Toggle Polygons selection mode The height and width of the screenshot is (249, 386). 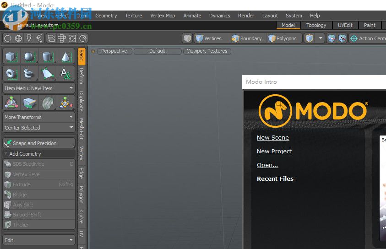284,38
